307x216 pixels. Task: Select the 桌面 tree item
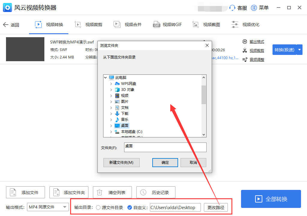tap(121, 126)
